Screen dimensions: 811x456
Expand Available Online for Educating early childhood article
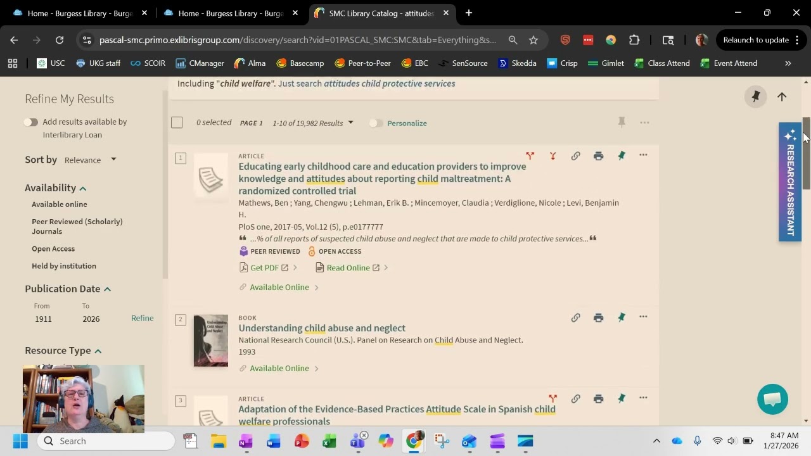279,287
